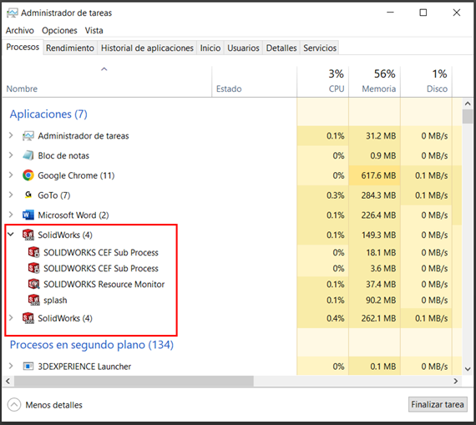
Task: Switch to the Rendimiento tab
Action: tap(70, 48)
